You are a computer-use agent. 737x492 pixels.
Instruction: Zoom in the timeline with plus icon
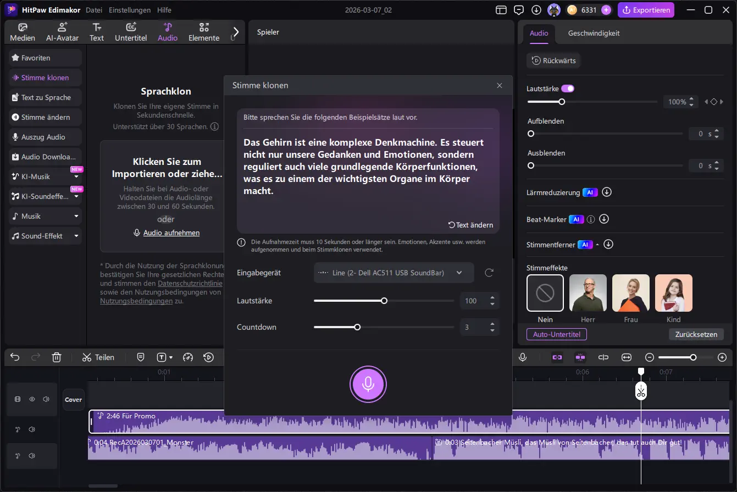click(722, 357)
